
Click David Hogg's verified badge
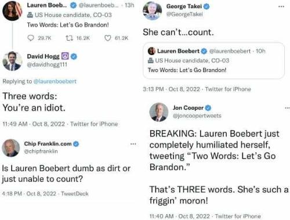click(74, 56)
